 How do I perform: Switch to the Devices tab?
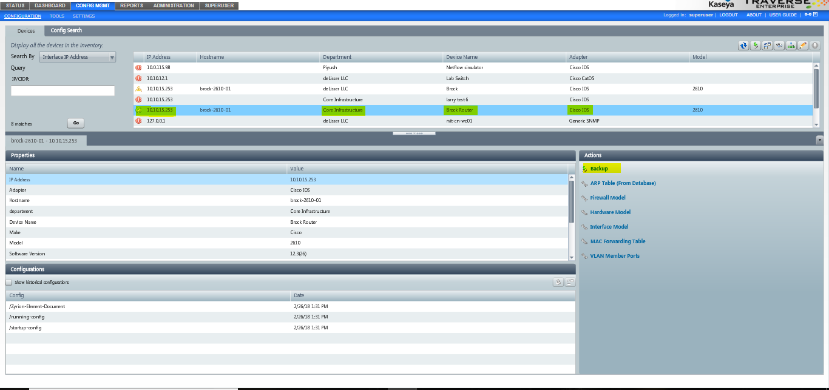pyautogui.click(x=26, y=30)
